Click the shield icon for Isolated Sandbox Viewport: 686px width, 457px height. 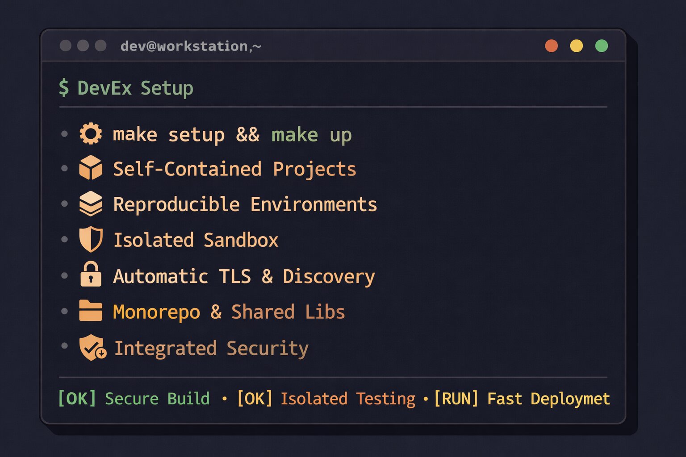91,240
